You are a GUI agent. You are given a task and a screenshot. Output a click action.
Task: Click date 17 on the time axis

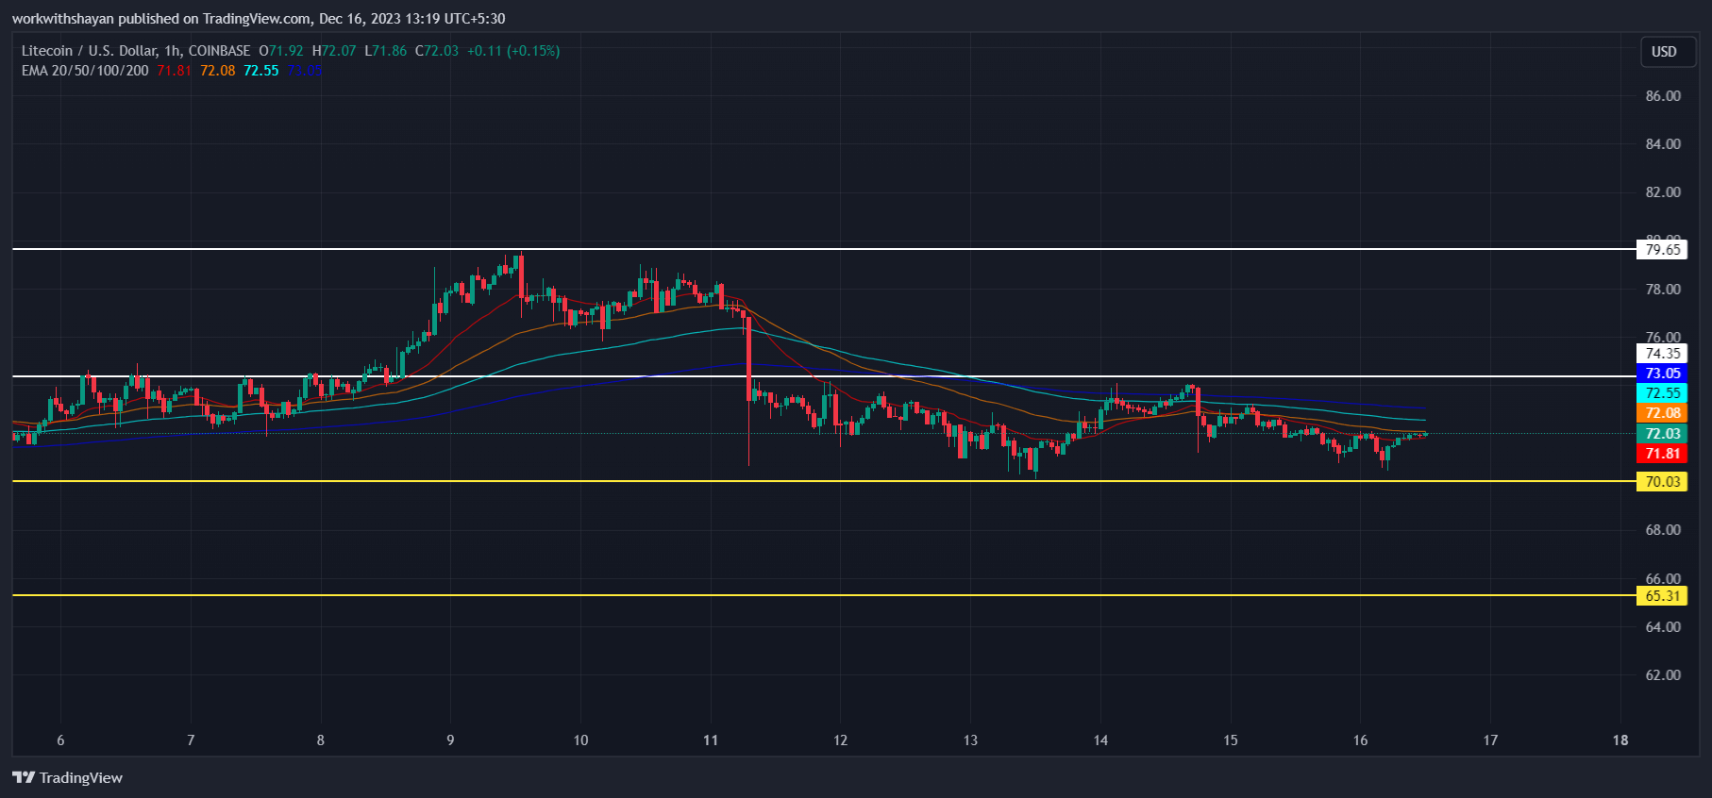click(1490, 740)
